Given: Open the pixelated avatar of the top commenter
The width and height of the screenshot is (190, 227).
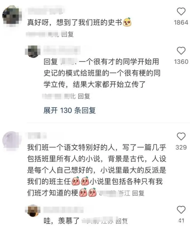Looking at the screenshot, I should (x=12, y=16).
